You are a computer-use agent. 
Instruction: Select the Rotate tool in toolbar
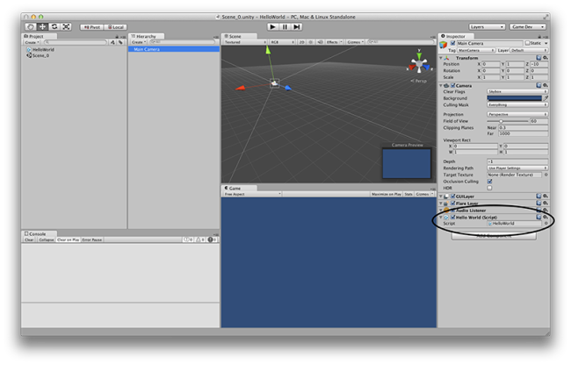click(x=53, y=26)
